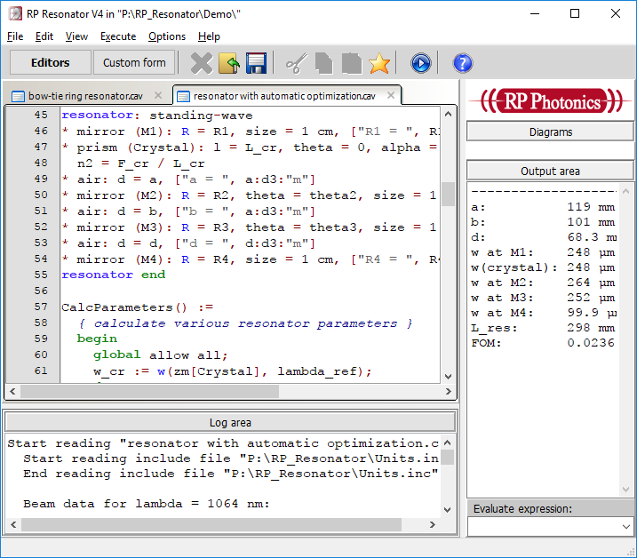Click the bow-tie ring resonator tab file icon

[18, 96]
